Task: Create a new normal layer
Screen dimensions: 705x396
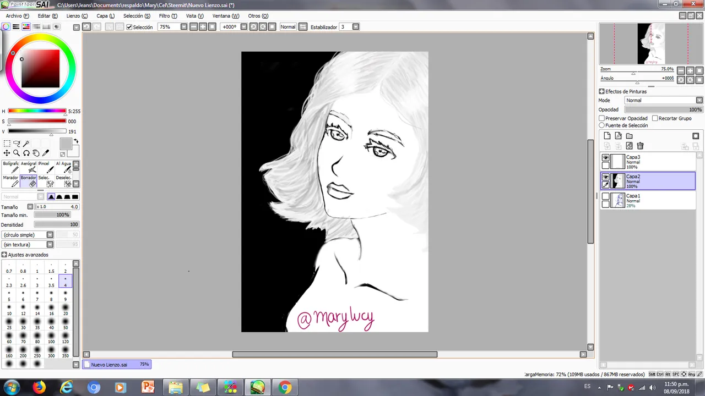Action: pos(607,136)
